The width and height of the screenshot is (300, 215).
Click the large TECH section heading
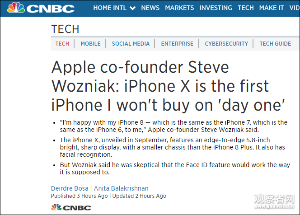pos(65,29)
